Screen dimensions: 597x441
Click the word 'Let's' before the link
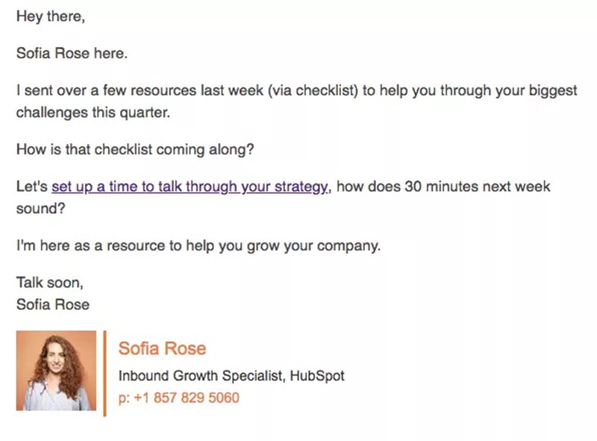(32, 187)
